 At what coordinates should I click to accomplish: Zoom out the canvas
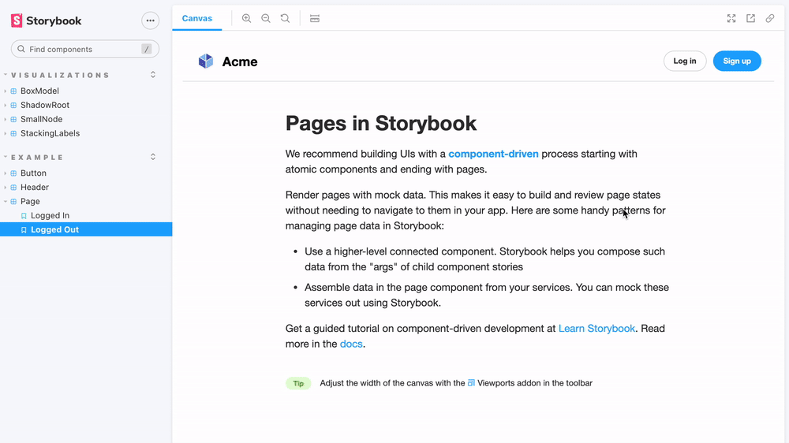pyautogui.click(x=266, y=19)
